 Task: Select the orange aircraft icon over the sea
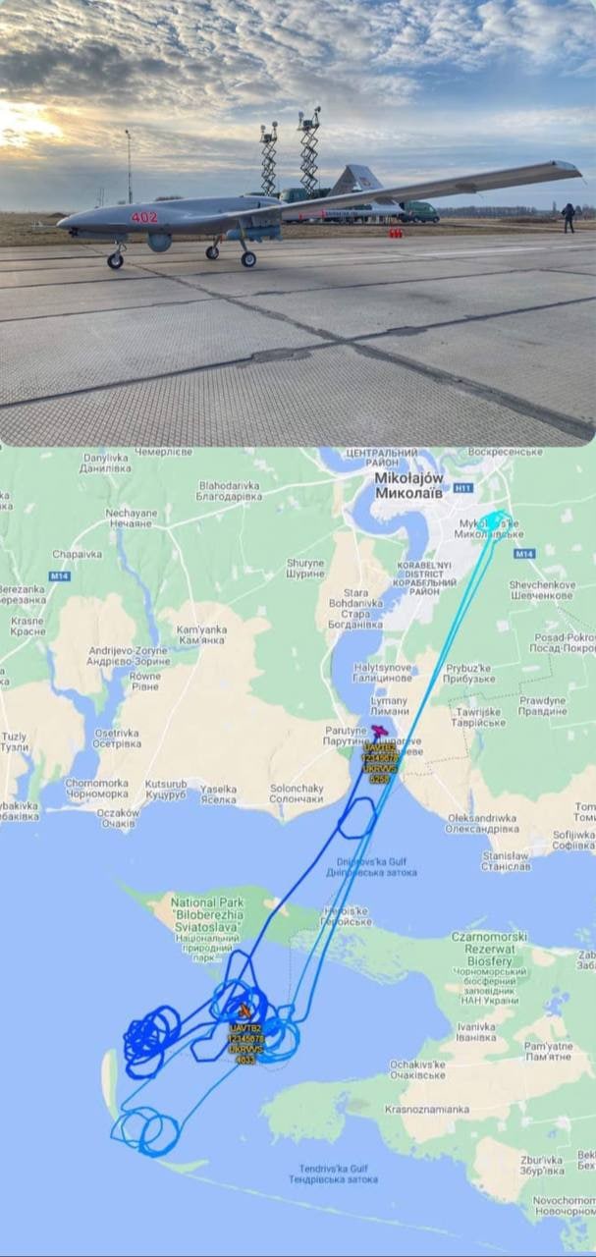coord(244,1011)
